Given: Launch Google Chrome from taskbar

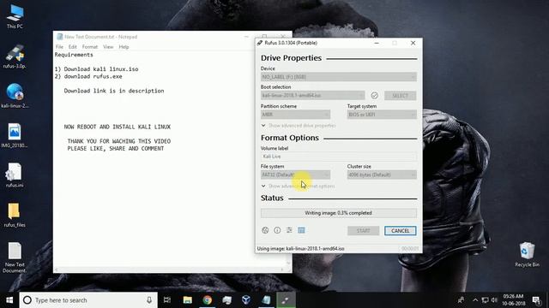Looking at the screenshot, I should (207, 300).
